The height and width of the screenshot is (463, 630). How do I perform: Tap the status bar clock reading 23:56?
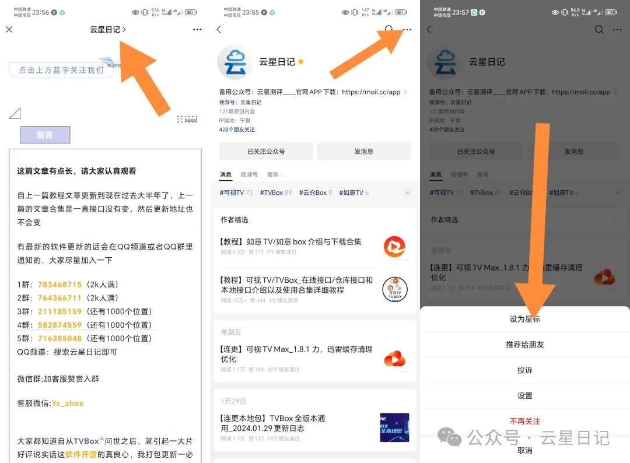[x=41, y=12]
